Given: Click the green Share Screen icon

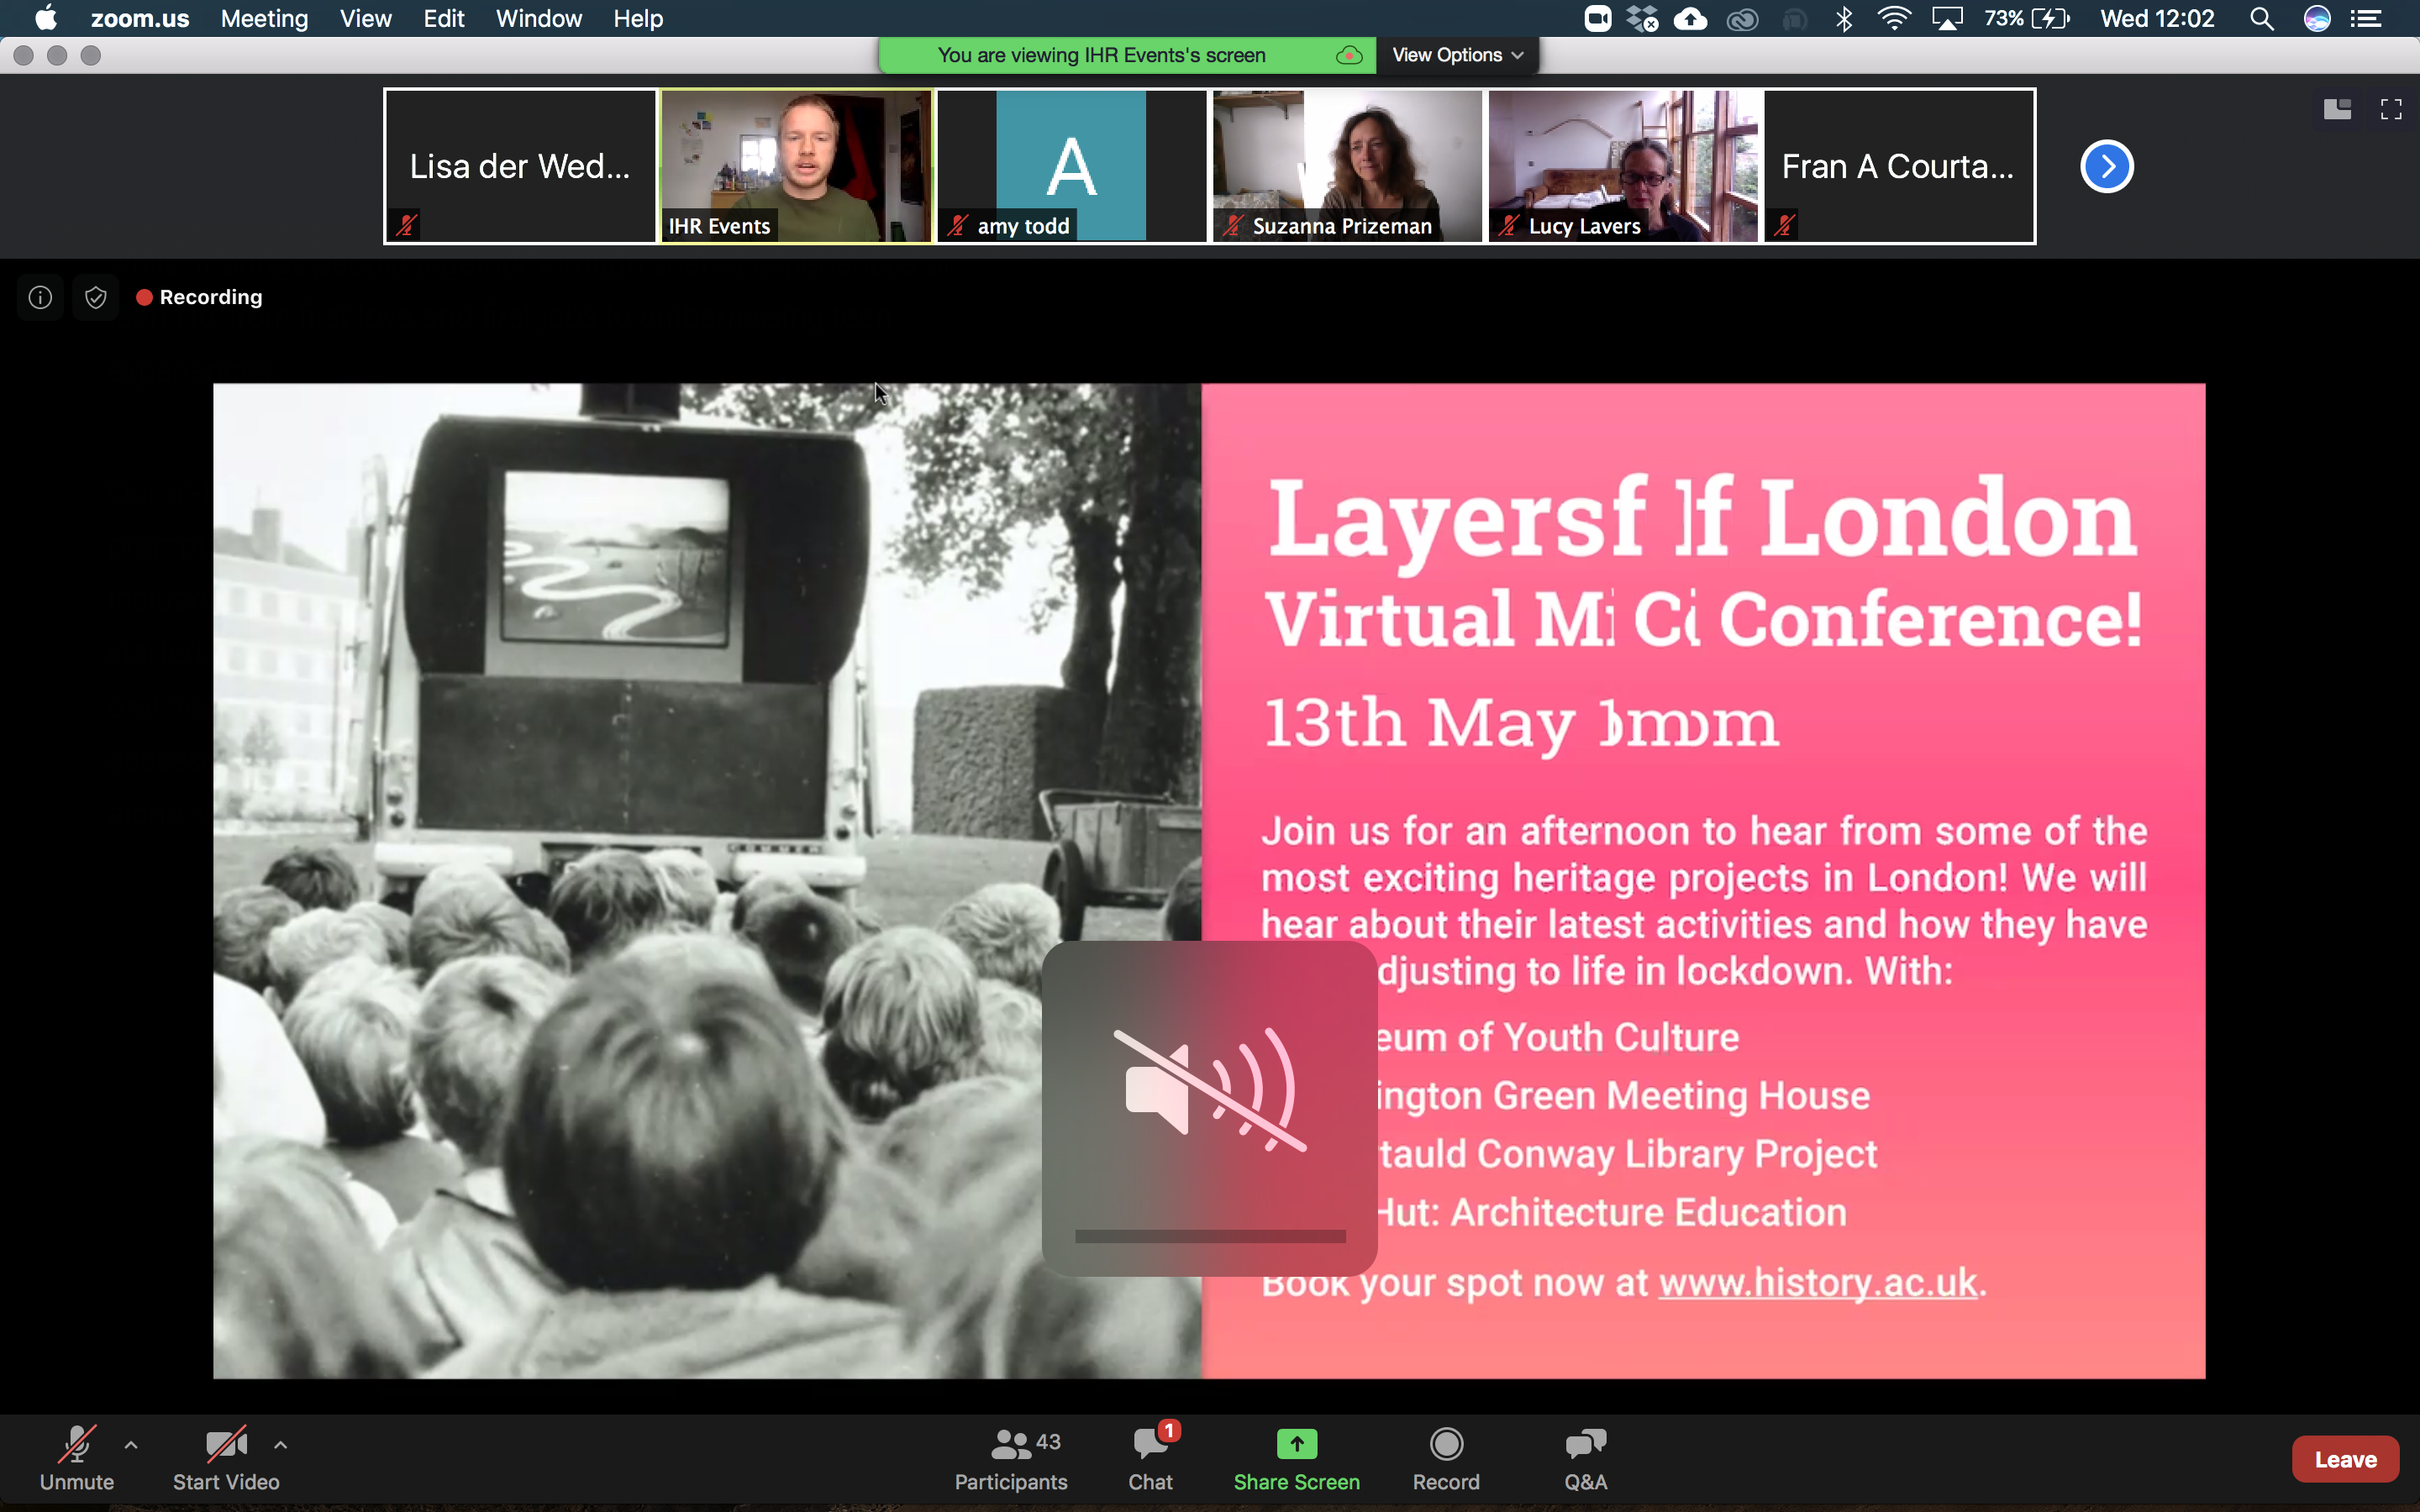Looking at the screenshot, I should (1297, 1444).
